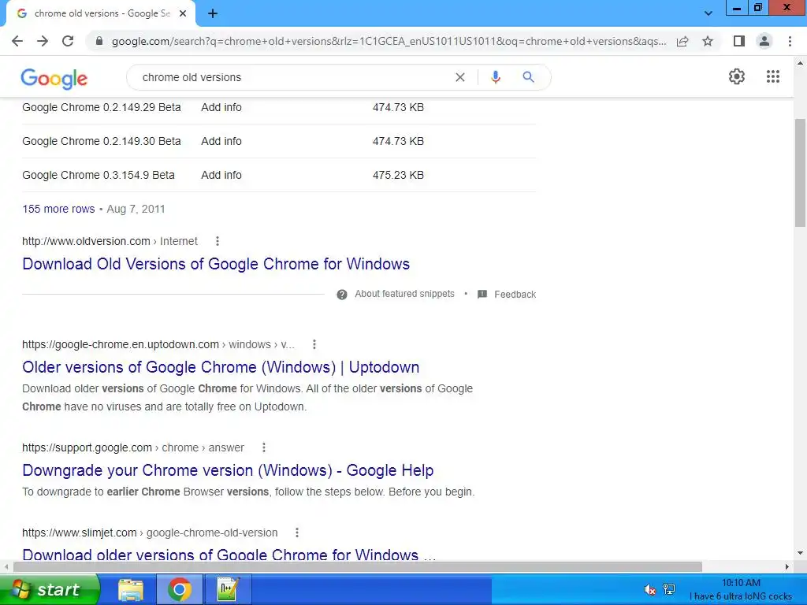Image resolution: width=807 pixels, height=605 pixels.
Task: Submit search with magnifier icon
Action: click(x=528, y=77)
